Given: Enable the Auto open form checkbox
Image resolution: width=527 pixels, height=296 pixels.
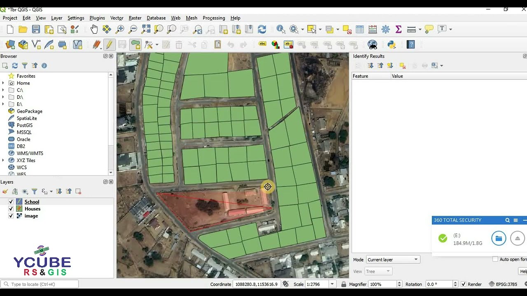Looking at the screenshot, I should [x=495, y=259].
